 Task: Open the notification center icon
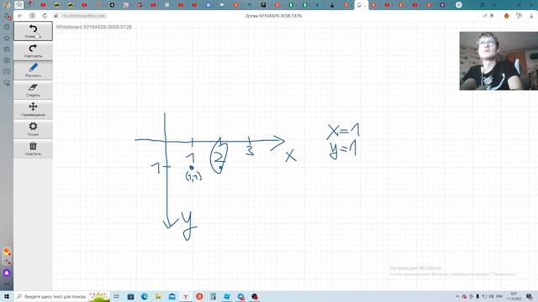click(529, 296)
